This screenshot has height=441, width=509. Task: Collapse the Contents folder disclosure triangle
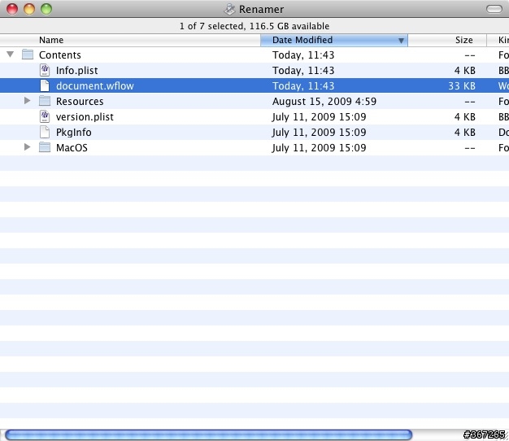11,55
